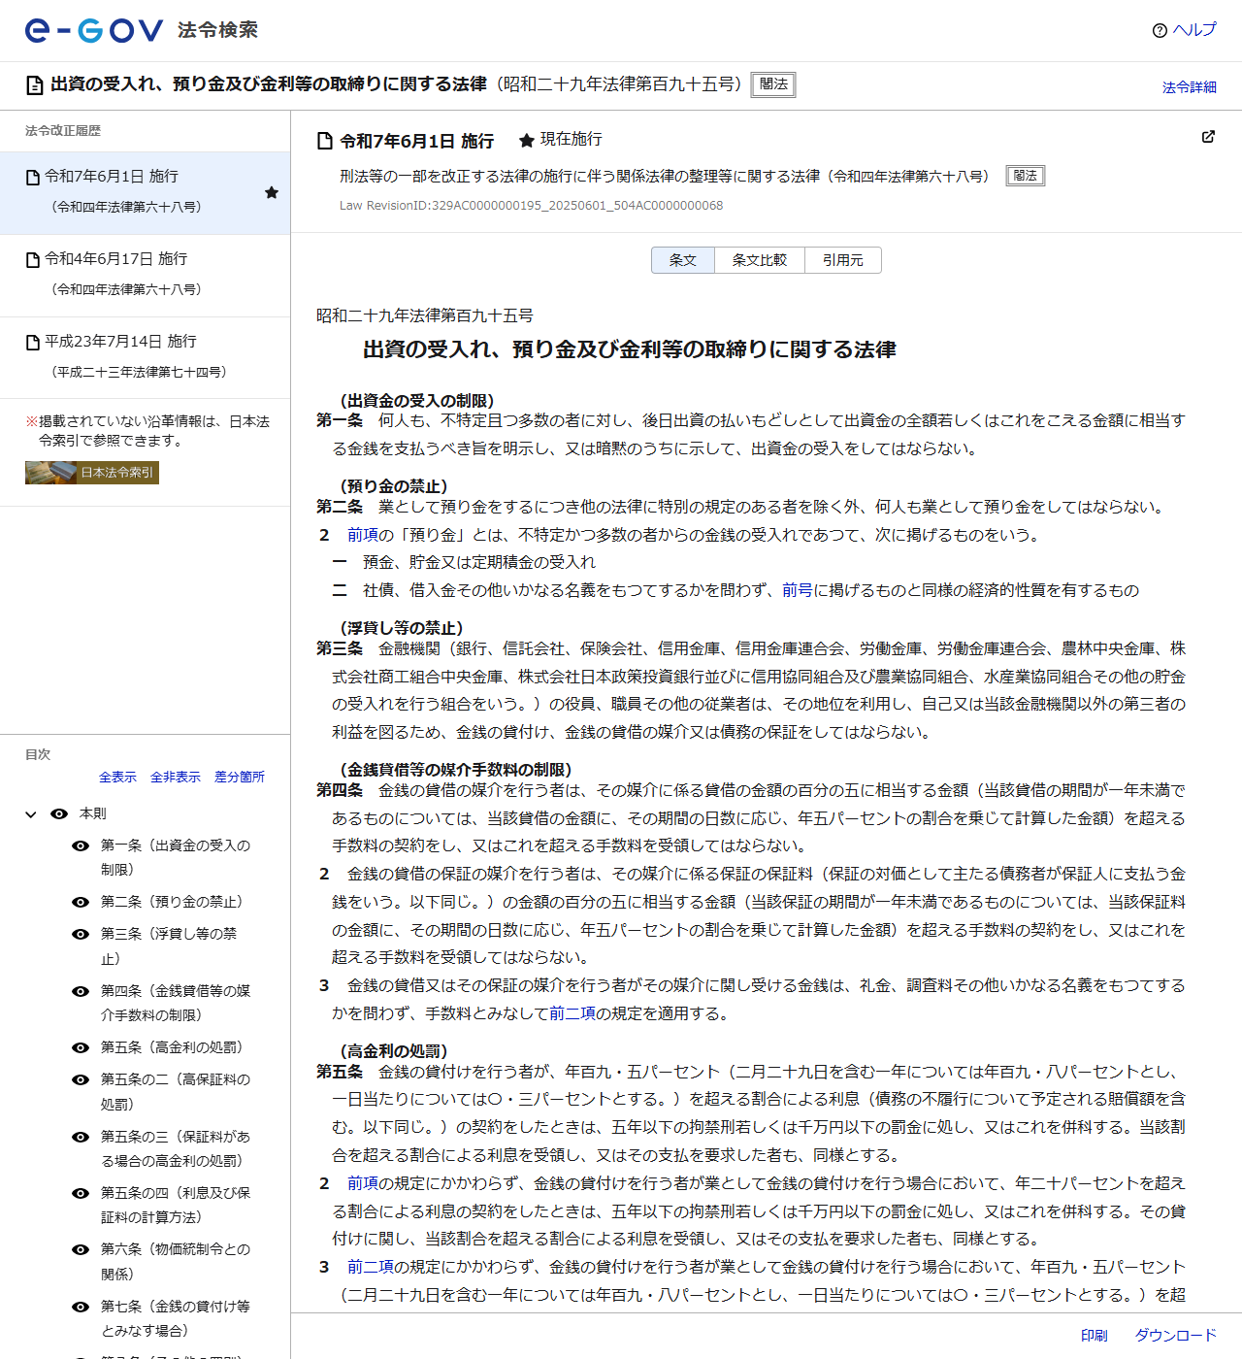The width and height of the screenshot is (1242, 1359).
Task: Toggle visibility of 第七条 entry
Action: [82, 1308]
